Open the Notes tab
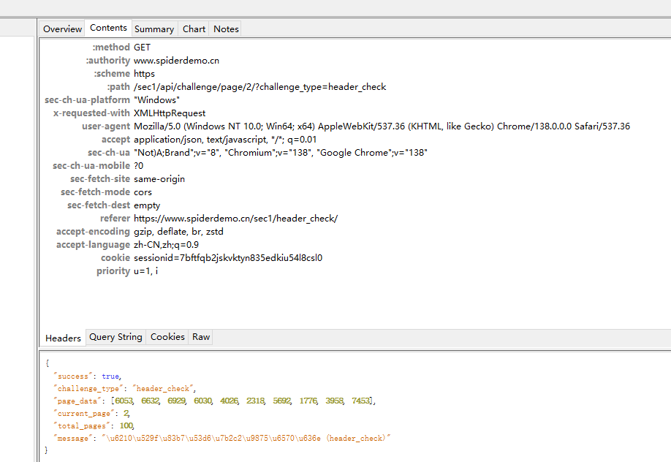 click(x=226, y=29)
